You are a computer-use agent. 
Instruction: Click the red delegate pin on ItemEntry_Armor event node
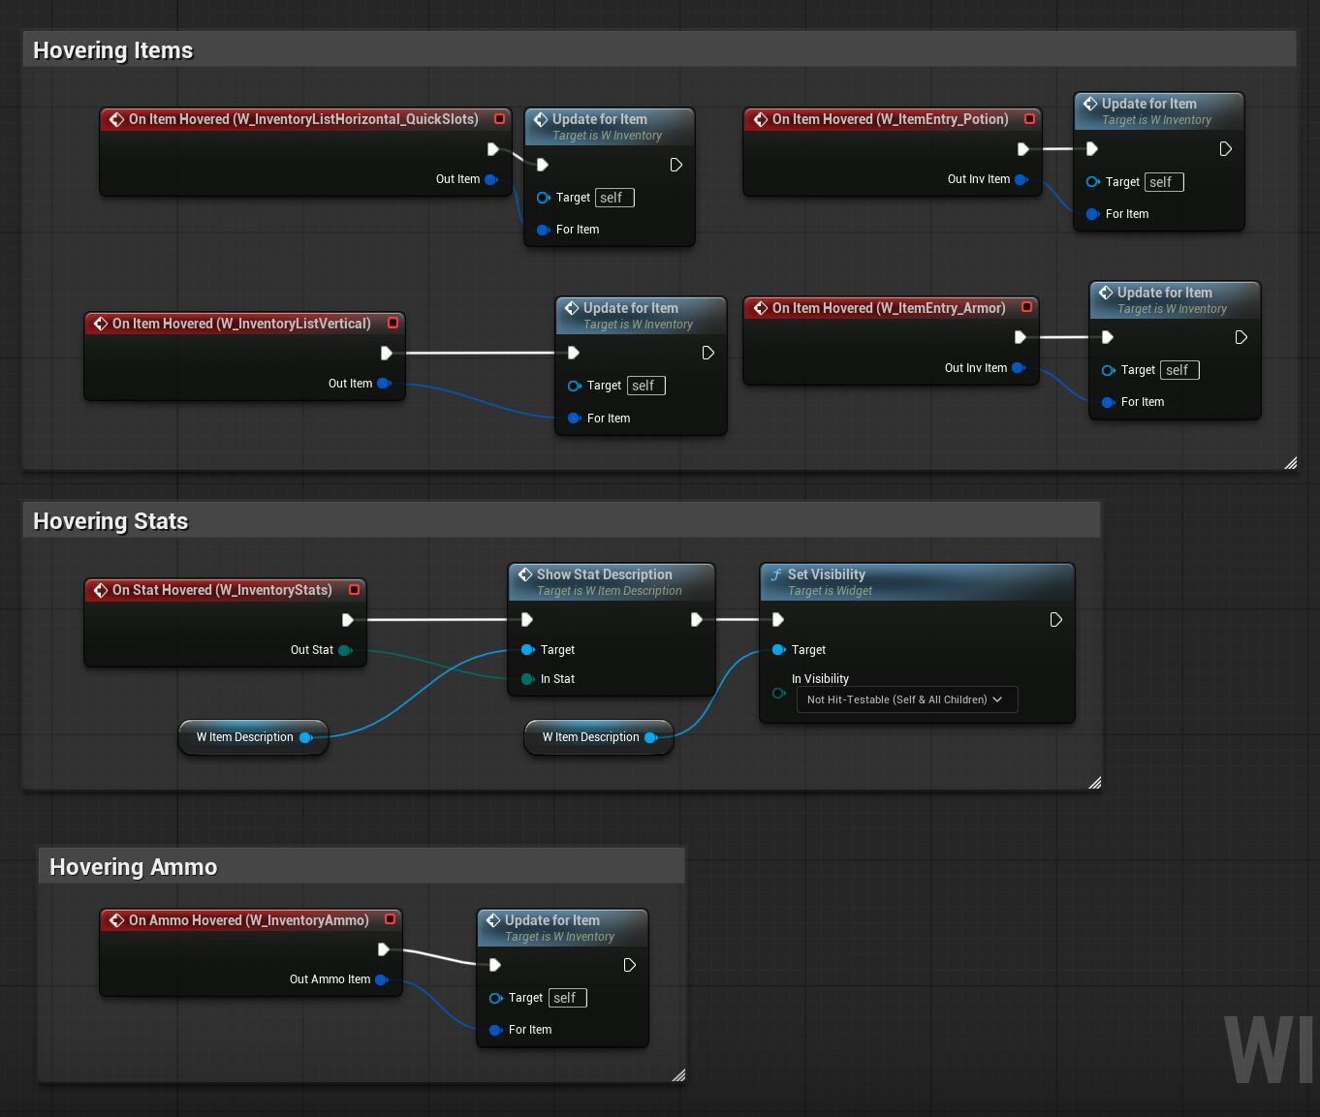pos(1026,307)
